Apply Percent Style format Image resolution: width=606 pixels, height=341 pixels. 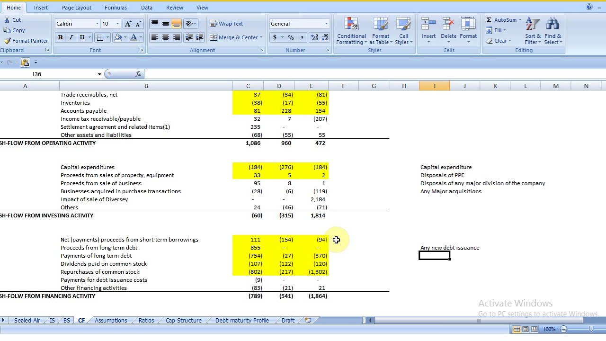coord(291,37)
